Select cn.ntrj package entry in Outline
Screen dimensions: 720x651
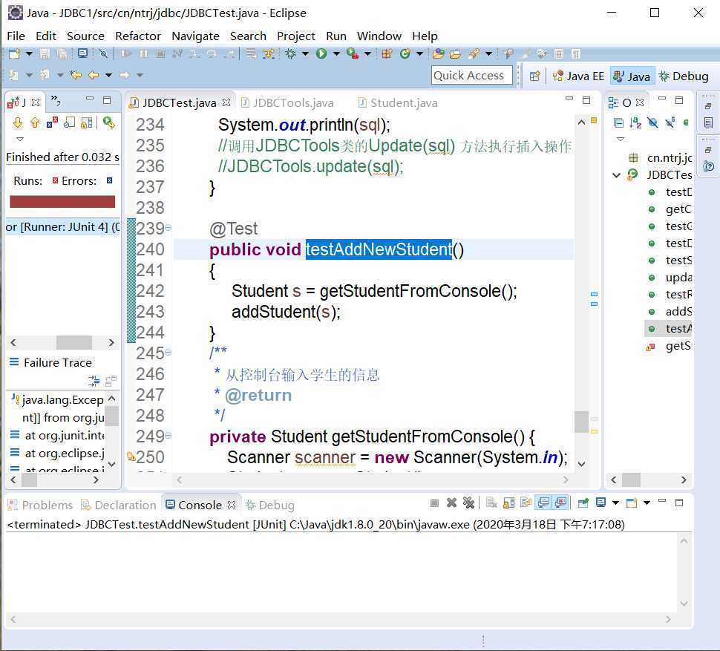pos(660,158)
